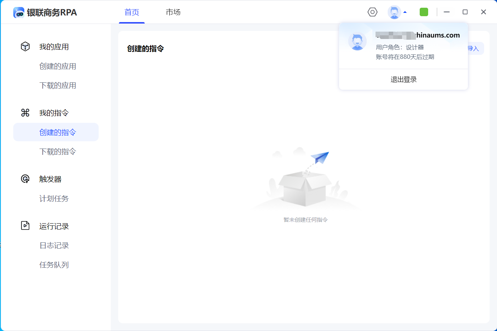Click the large avatar in account popup
Screen dimensions: 497x331
coord(357,42)
